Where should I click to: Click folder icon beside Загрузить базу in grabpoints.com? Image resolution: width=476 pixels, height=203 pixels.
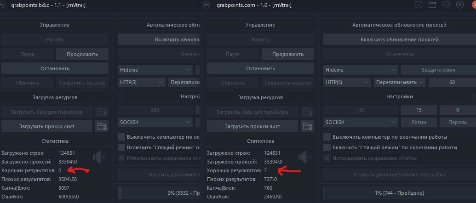(x=308, y=112)
